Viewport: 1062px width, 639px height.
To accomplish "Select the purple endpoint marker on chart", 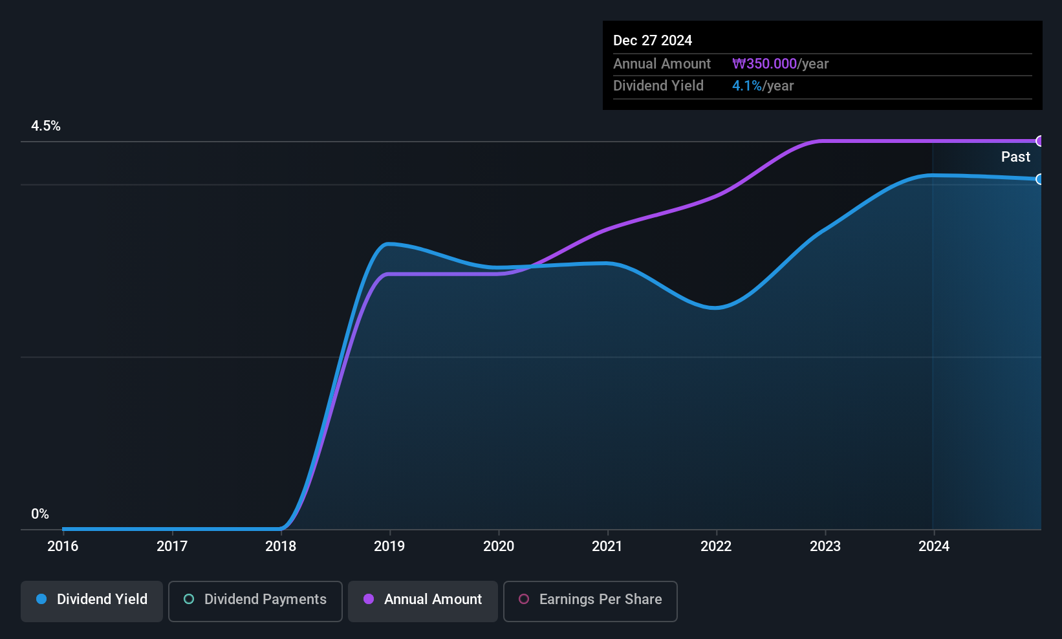I will point(1040,141).
